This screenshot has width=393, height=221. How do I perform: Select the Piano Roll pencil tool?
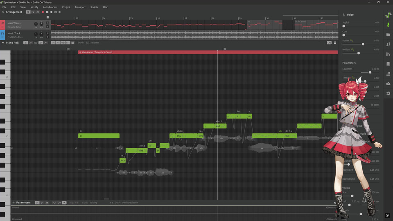(31, 43)
